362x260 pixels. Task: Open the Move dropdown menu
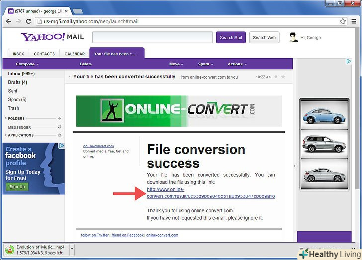(176, 64)
